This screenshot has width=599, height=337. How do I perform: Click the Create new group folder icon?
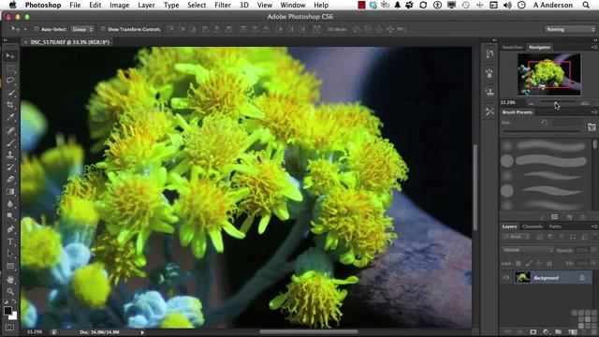click(559, 331)
